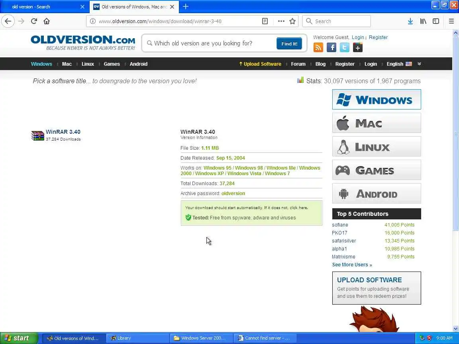Open Blog in the navigation bar
Screen dimensions: 459x344
pyautogui.click(x=320, y=64)
